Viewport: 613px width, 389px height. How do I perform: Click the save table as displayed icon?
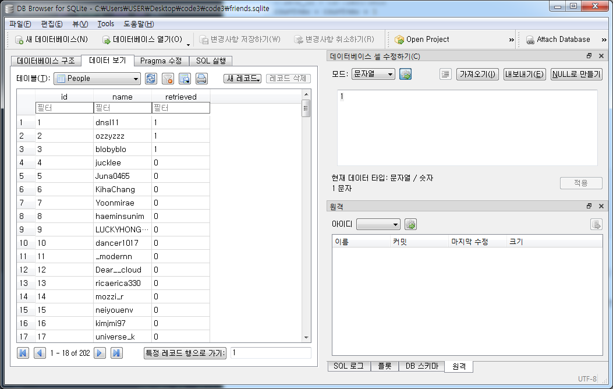[x=185, y=79]
